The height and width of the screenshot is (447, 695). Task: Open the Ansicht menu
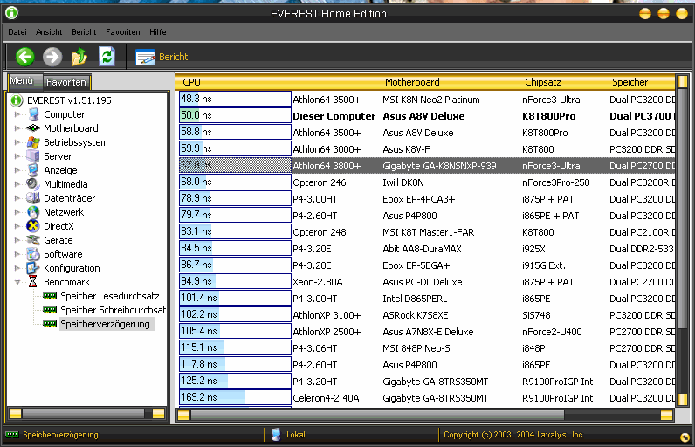[49, 32]
